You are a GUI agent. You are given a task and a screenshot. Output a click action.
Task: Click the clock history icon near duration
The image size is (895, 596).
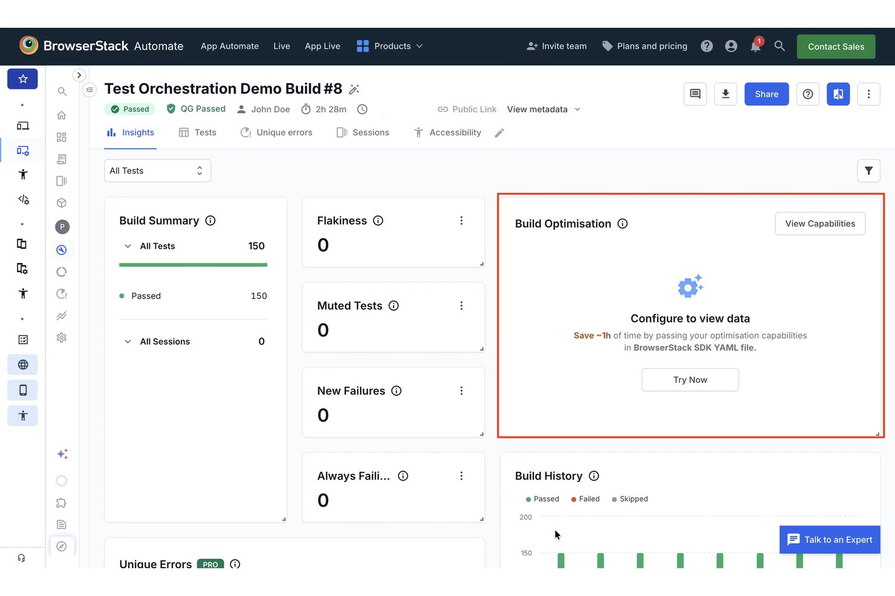pos(362,109)
